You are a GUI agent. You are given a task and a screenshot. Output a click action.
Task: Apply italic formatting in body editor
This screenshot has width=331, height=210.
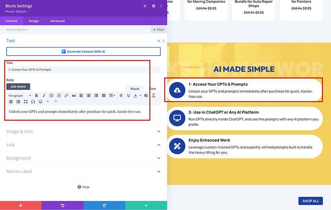pos(44,96)
